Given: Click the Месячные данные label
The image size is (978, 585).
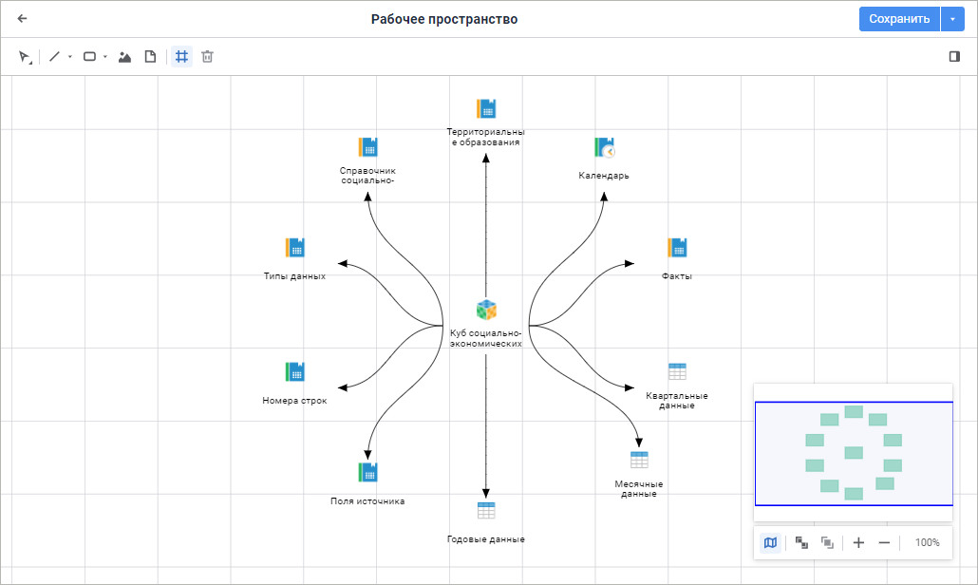Looking at the screenshot, I should click(639, 489).
